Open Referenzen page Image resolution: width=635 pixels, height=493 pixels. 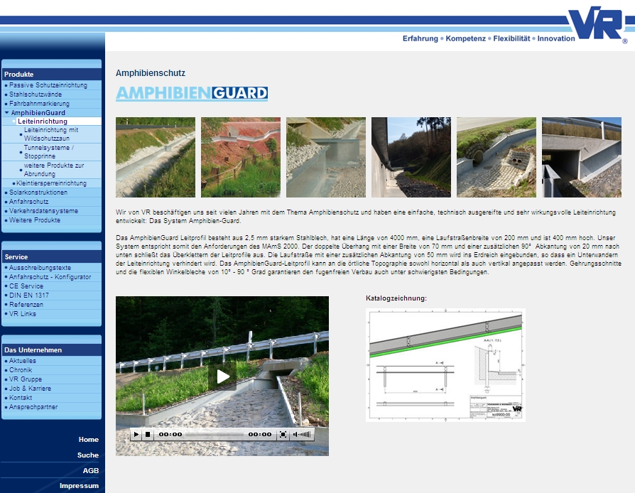[26, 305]
